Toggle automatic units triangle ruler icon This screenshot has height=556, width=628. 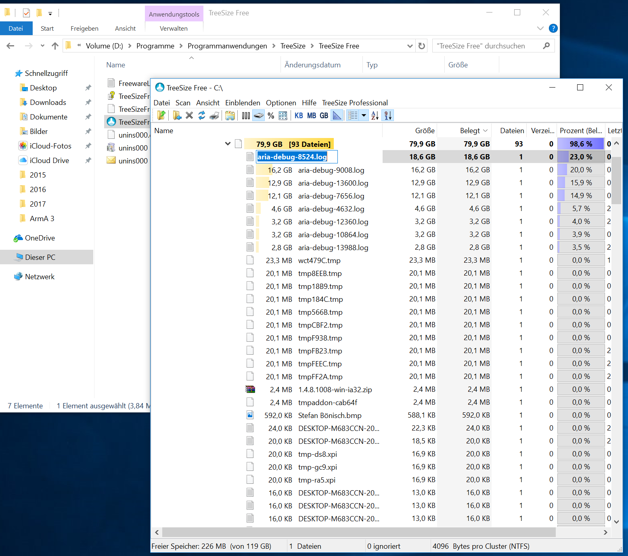(337, 115)
